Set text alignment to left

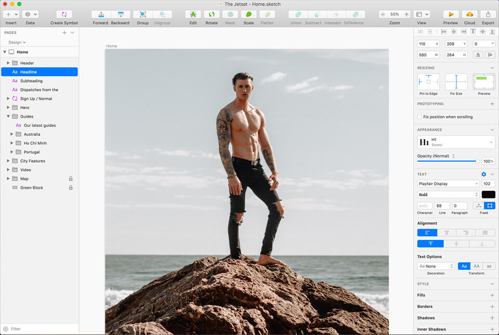427,233
